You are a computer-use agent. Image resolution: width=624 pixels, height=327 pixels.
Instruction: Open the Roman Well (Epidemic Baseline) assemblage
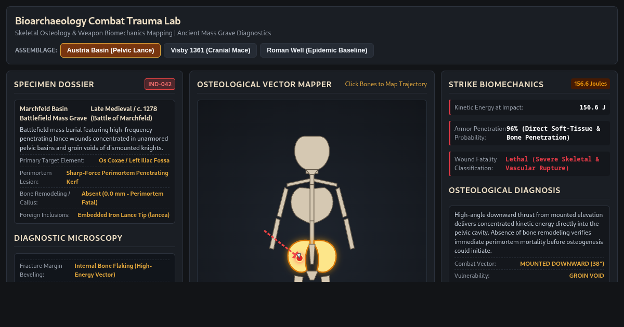point(317,50)
